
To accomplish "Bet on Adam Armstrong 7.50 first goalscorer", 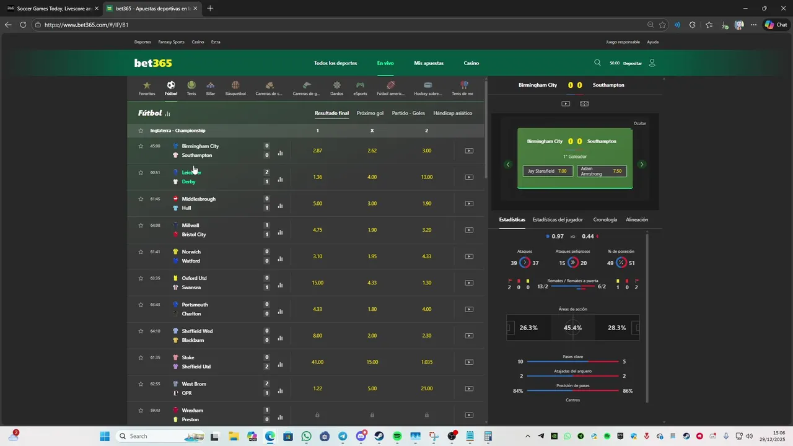I will tap(602, 171).
